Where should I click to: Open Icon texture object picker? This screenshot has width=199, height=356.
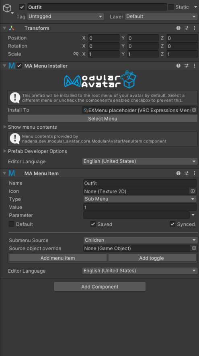[x=193, y=191]
